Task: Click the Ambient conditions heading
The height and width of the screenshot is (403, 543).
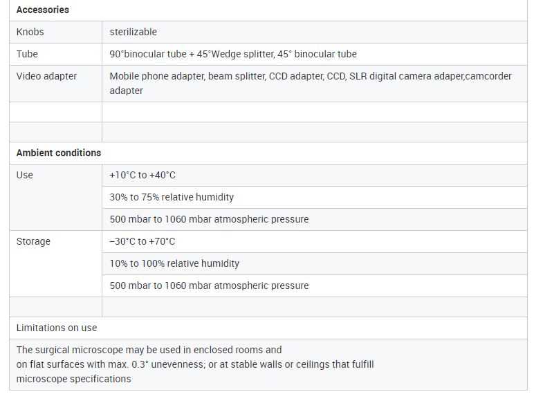Action: (x=59, y=153)
